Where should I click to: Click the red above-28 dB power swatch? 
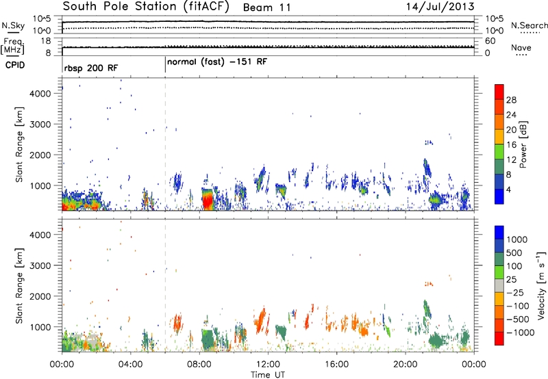(499, 92)
